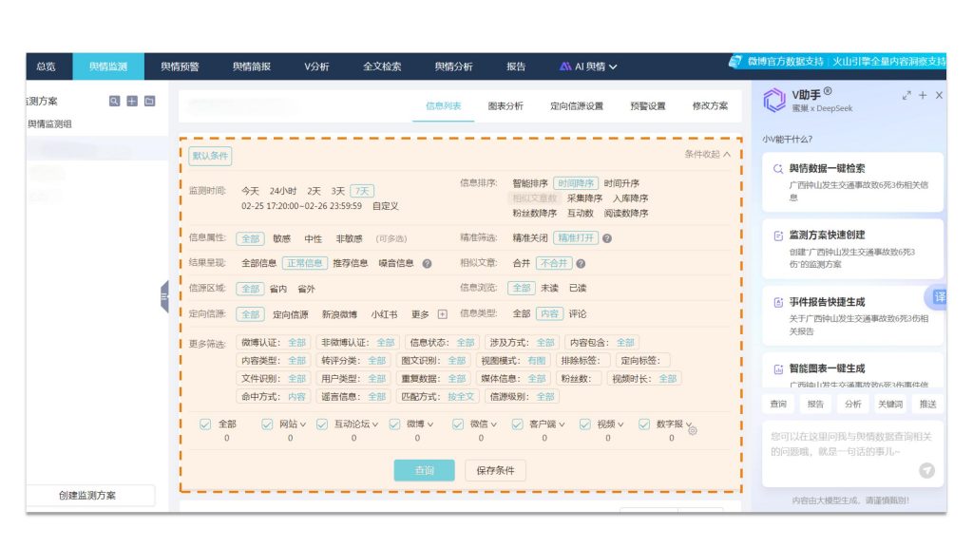Uncheck the 互动论坛 checkbox

click(322, 424)
